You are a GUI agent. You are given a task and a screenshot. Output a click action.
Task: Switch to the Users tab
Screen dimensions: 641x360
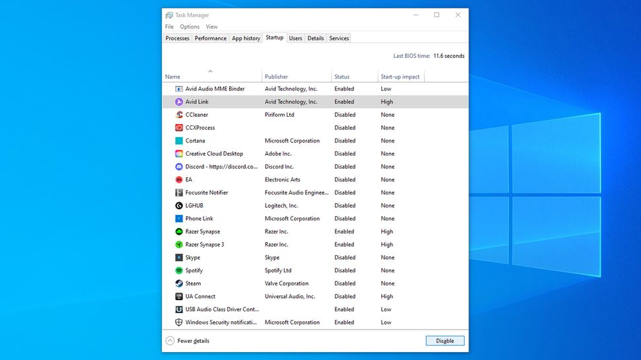(x=295, y=38)
